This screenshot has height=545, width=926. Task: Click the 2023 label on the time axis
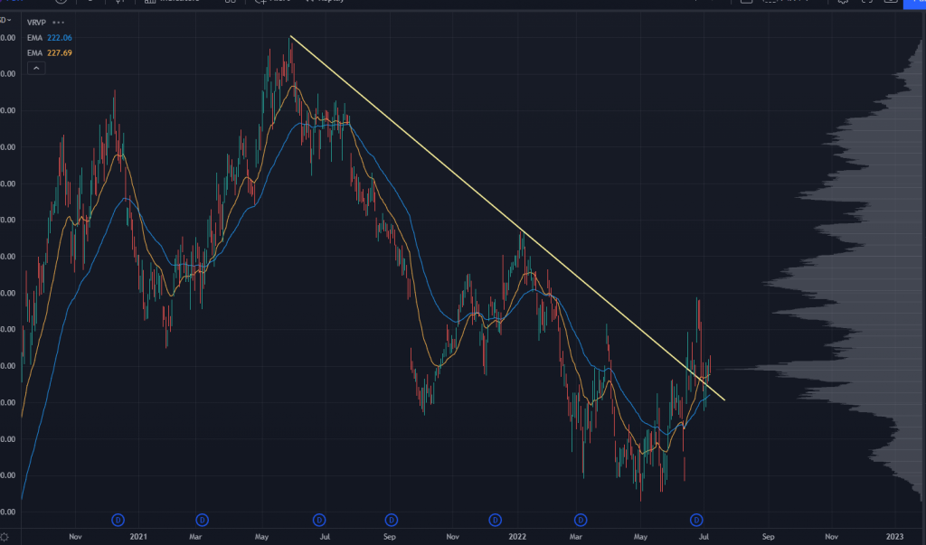(x=894, y=537)
